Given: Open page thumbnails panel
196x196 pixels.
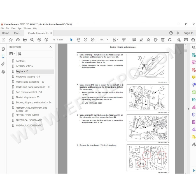Looking at the screenshot, I should tap(3, 49).
